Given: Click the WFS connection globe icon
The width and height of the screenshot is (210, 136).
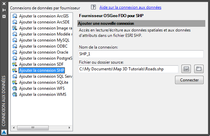Looking at the screenshot, I should (x=14, y=88).
